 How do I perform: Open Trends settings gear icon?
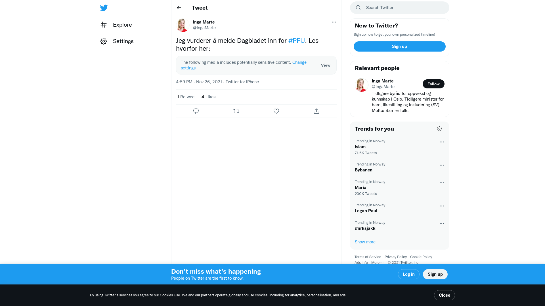pyautogui.click(x=439, y=129)
